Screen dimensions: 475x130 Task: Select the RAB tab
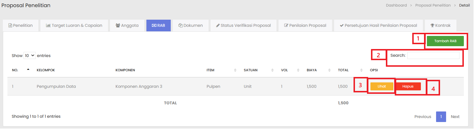(158, 25)
